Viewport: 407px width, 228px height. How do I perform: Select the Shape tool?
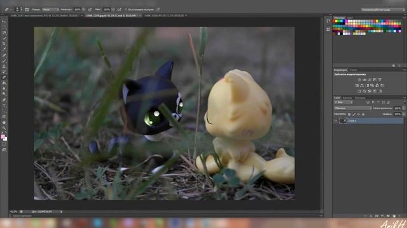4,117
